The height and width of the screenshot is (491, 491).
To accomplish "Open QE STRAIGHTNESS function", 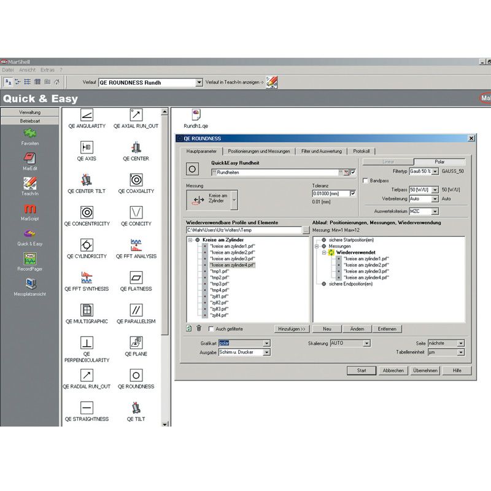I will pyautogui.click(x=87, y=408).
